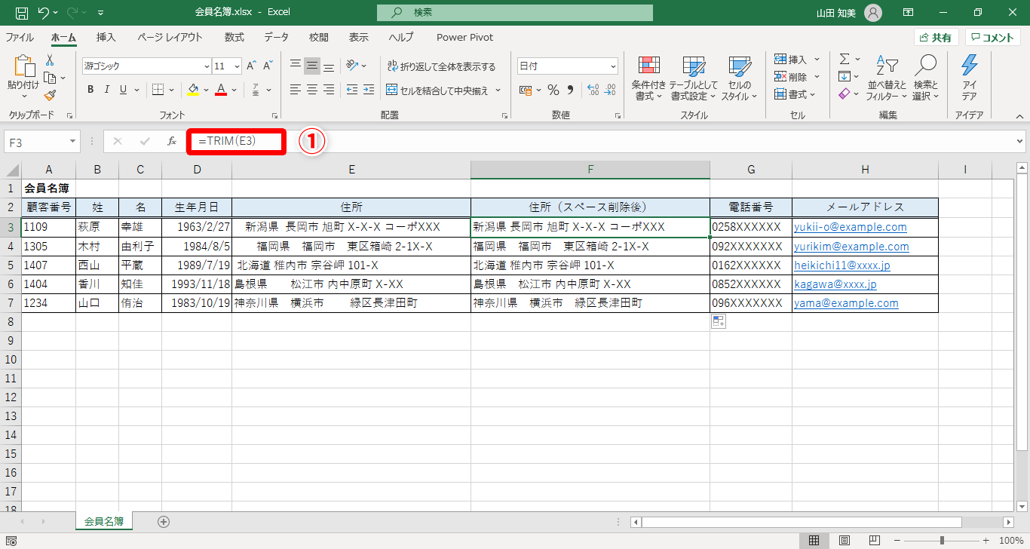Apply the red font color

pos(221,90)
